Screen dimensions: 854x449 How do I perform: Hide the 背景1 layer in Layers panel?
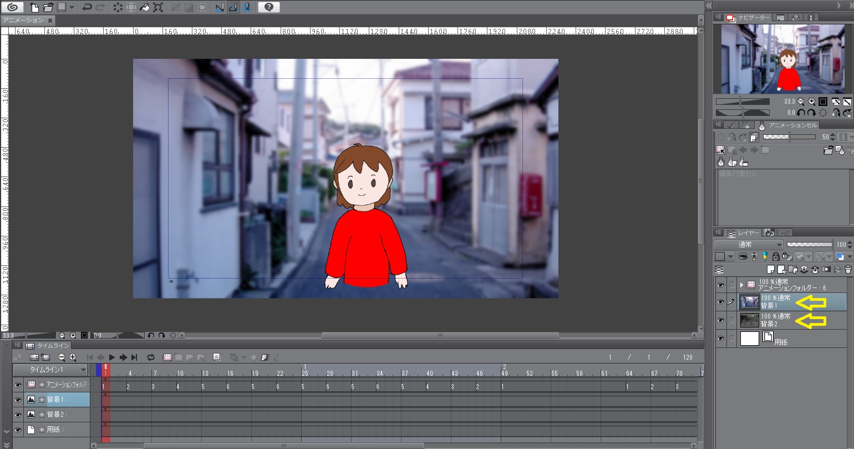click(x=720, y=302)
